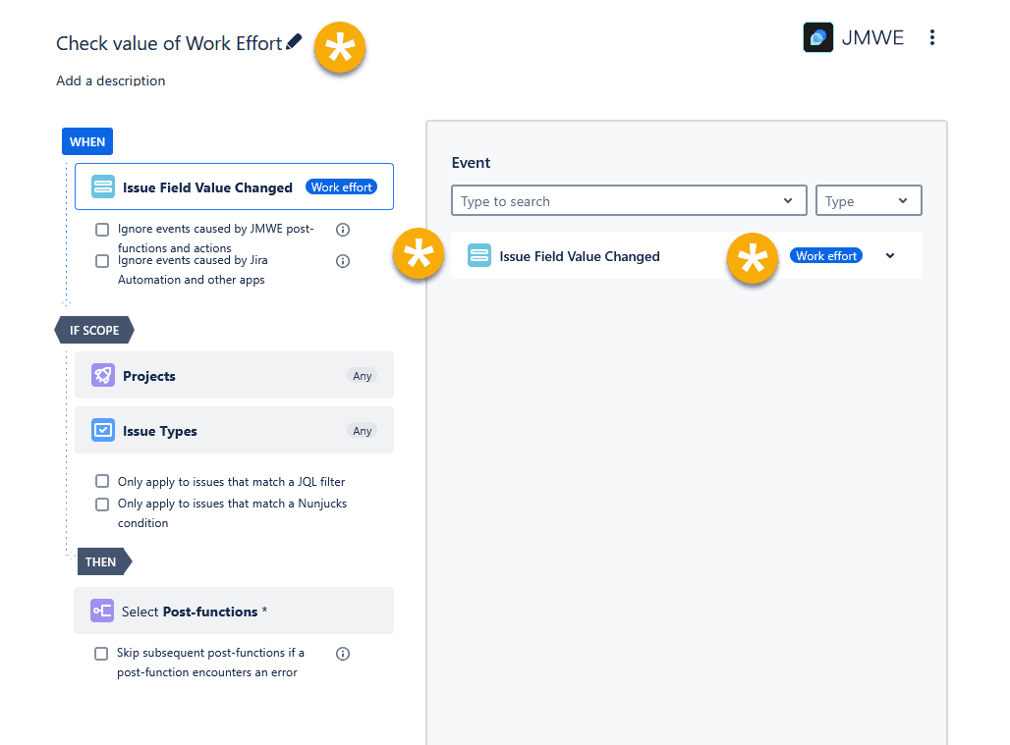This screenshot has width=1010, height=745.
Task: Click the JMWE app logo icon
Action: pos(817,38)
